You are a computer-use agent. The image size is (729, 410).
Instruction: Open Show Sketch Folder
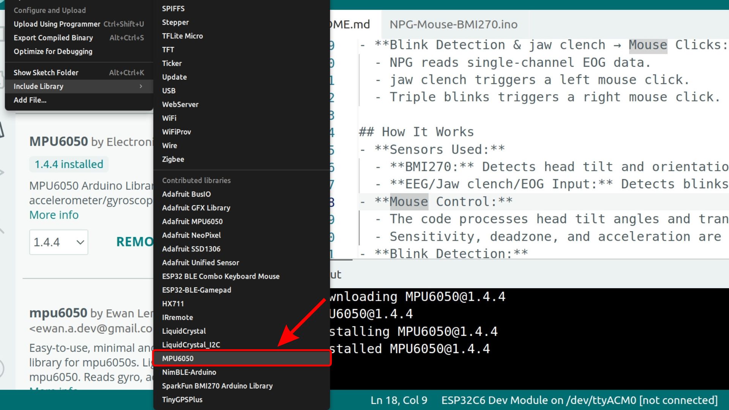[79, 73]
